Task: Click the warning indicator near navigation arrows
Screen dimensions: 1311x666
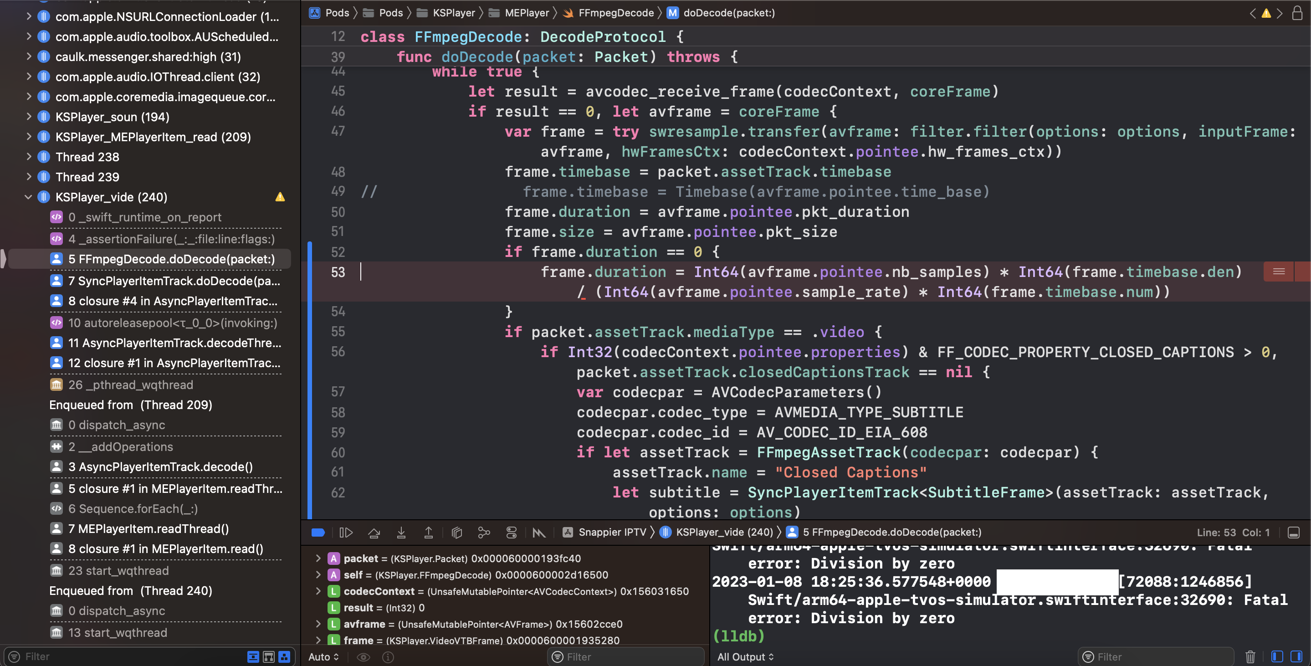Action: point(1267,14)
